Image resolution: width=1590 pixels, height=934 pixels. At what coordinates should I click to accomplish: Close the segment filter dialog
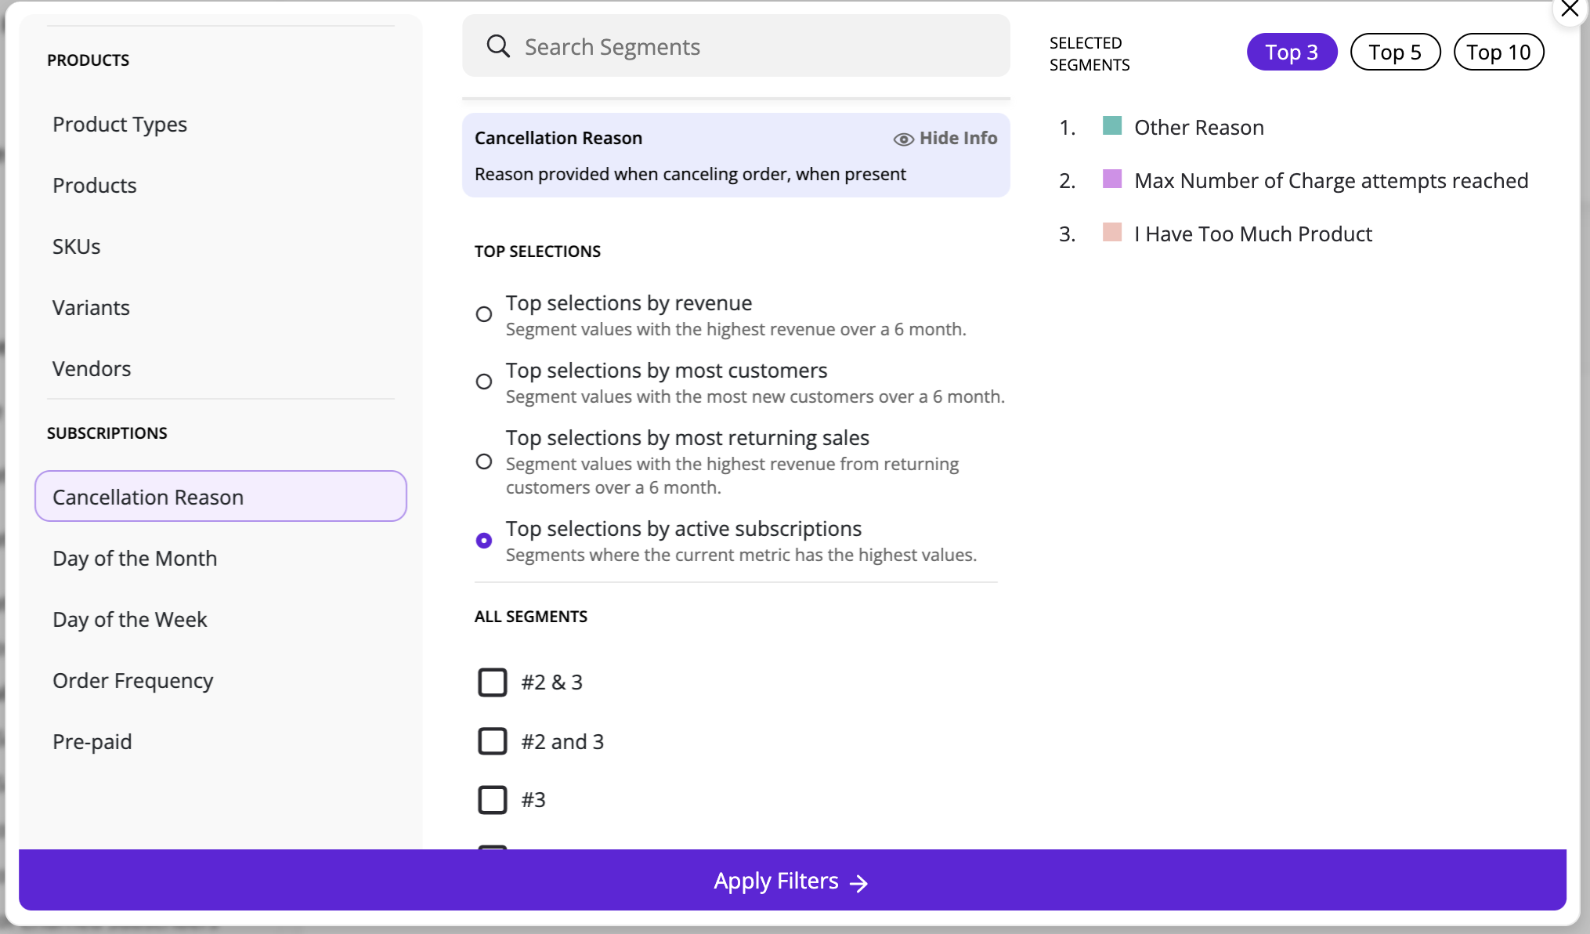click(x=1570, y=9)
